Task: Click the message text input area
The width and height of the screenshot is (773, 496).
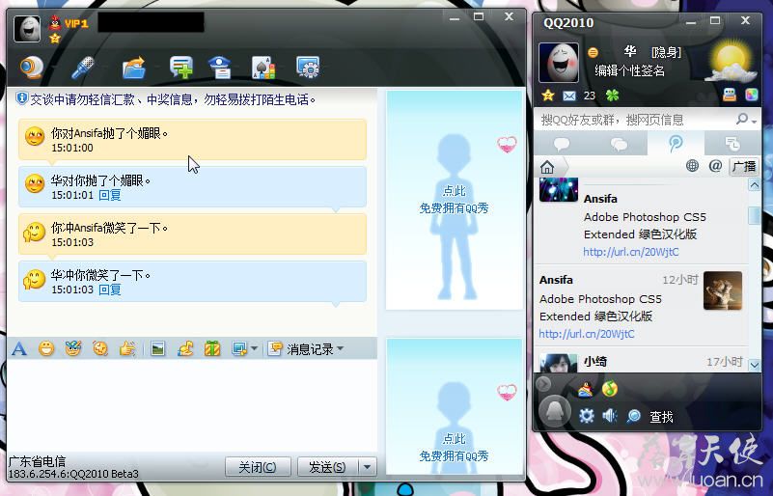Action: pyautogui.click(x=192, y=404)
